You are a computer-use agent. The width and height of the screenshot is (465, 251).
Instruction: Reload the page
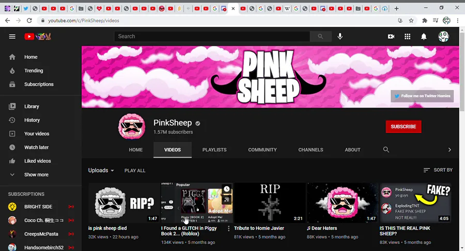tap(29, 21)
